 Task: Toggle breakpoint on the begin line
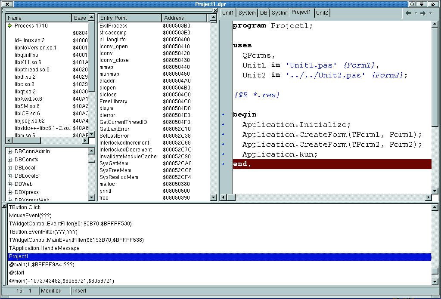(x=223, y=115)
